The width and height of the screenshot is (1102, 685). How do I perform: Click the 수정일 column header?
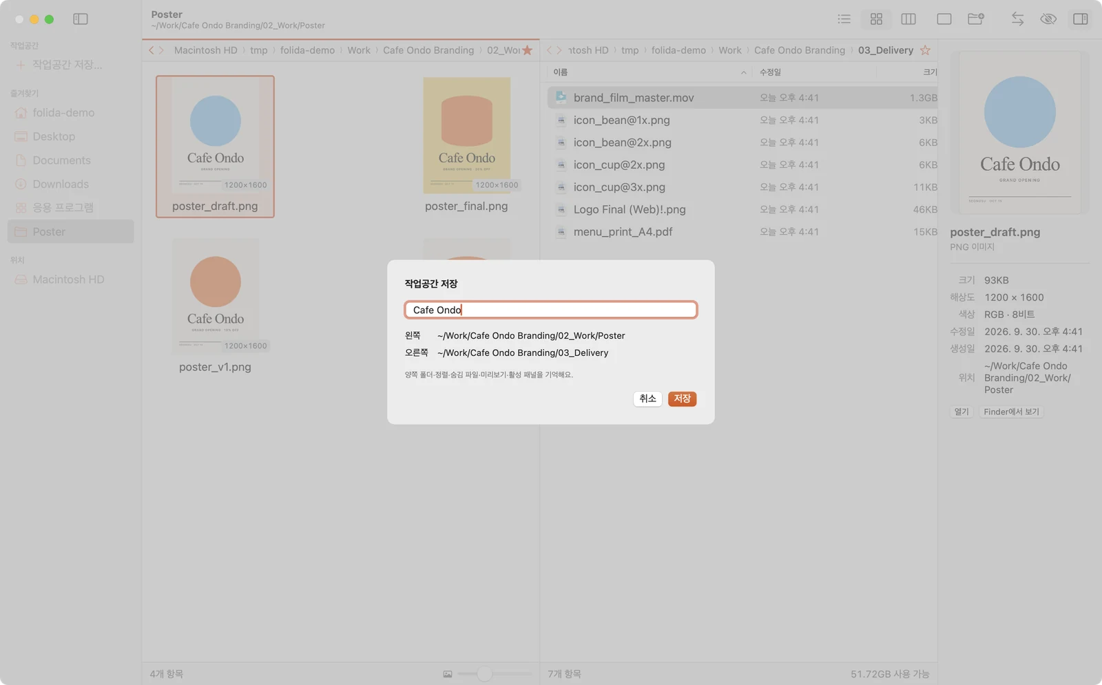[x=770, y=72]
